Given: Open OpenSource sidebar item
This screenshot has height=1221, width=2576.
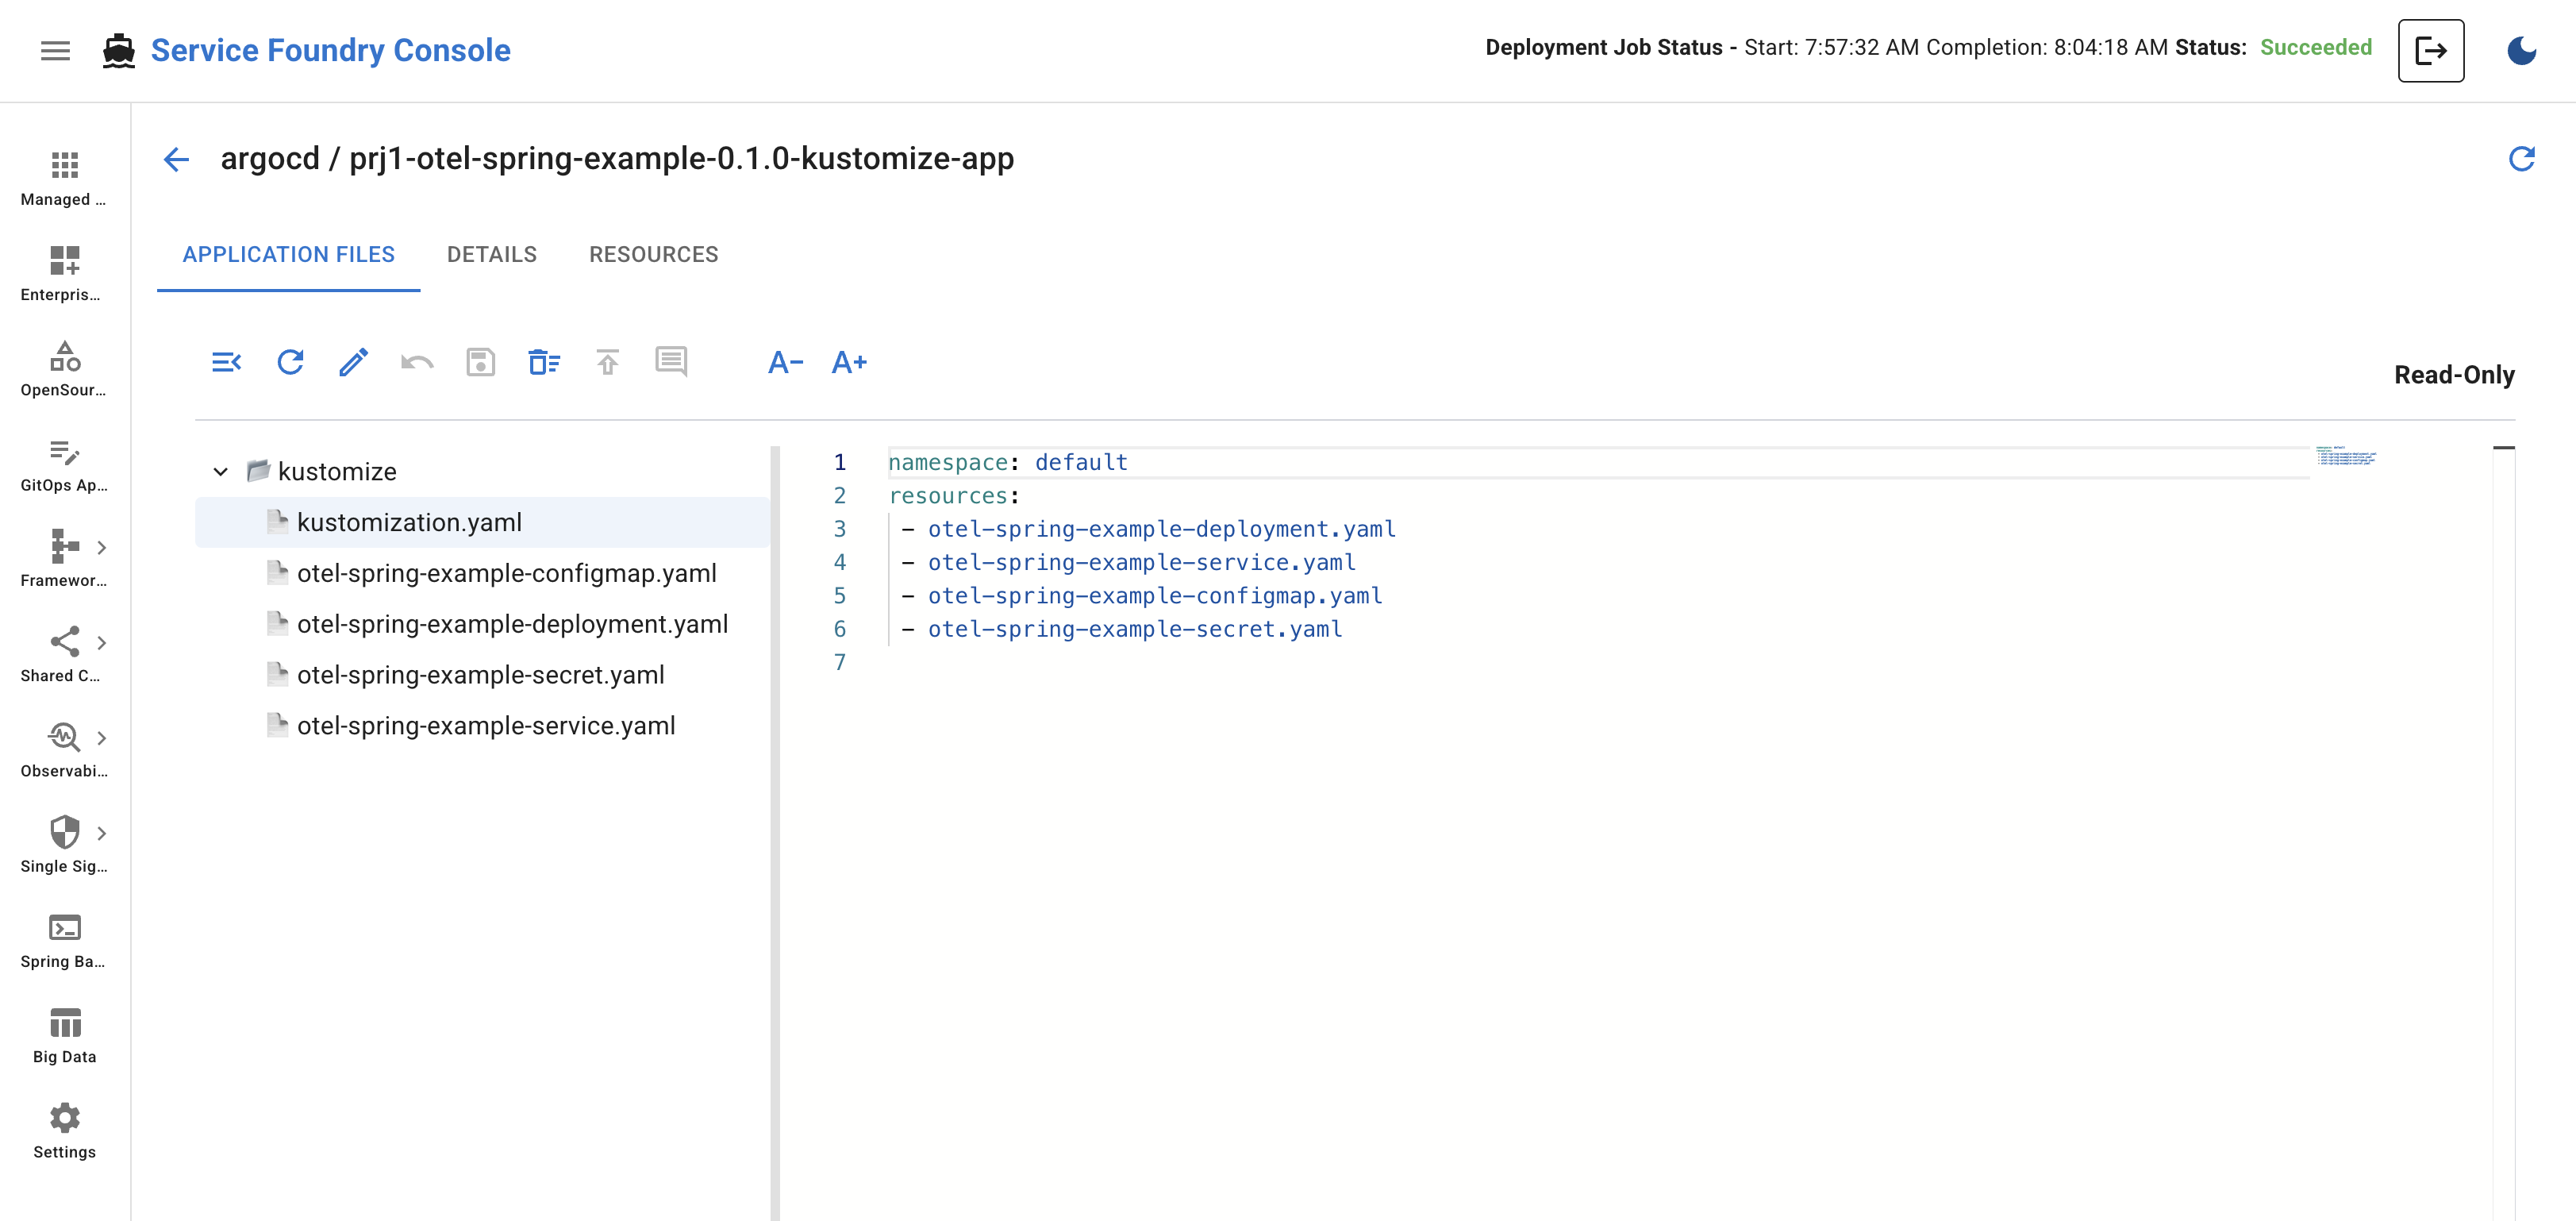Looking at the screenshot, I should [64, 369].
